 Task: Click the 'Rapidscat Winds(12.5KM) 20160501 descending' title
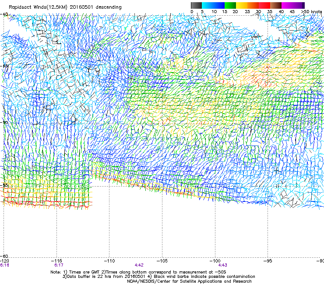click(65, 7)
